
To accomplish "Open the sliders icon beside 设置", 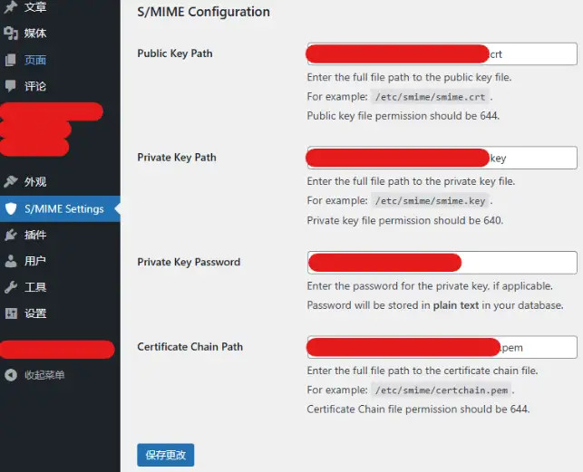I will click(x=11, y=313).
